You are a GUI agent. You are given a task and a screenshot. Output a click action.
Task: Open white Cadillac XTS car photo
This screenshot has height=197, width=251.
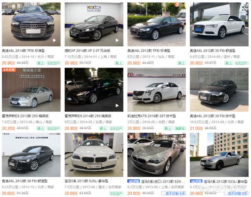156,90
